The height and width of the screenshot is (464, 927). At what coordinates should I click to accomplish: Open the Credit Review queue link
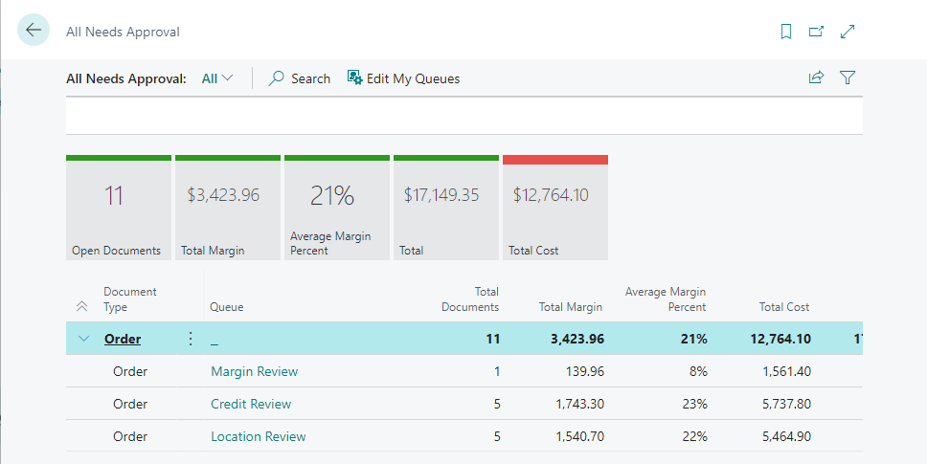click(251, 404)
